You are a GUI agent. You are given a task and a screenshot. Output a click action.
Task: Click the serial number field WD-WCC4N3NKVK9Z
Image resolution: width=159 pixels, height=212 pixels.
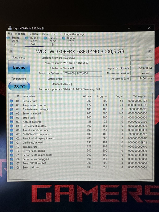tap(82, 63)
